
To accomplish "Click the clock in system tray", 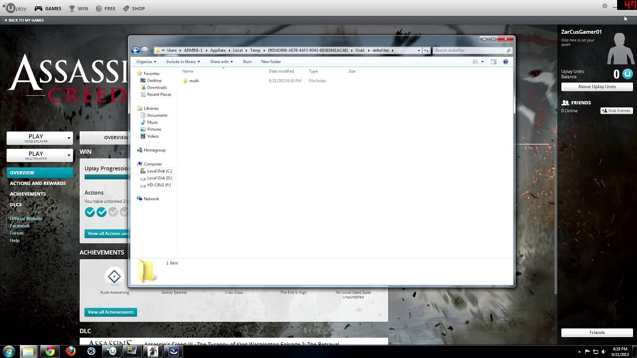I will click(x=620, y=352).
